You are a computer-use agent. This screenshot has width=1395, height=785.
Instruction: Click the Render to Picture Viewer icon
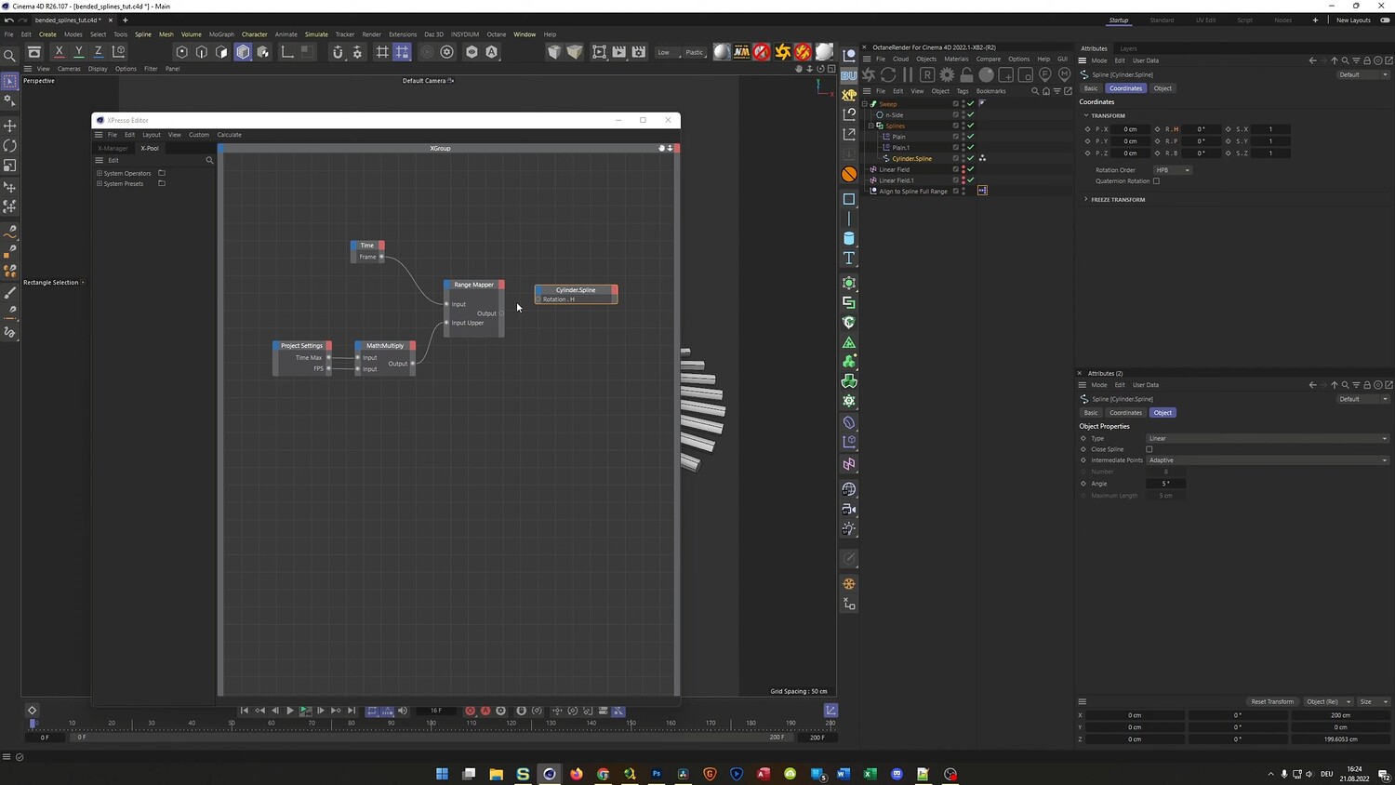pos(618,52)
